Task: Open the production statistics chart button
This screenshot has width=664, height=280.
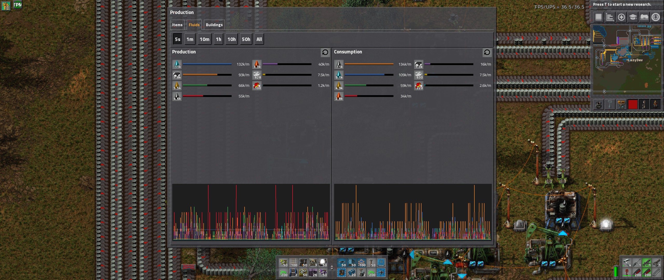Action: (610, 17)
